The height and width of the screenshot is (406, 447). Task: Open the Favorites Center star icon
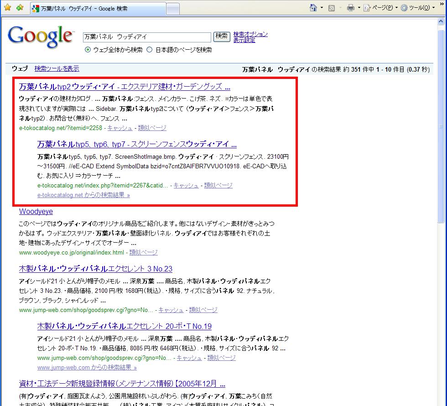point(7,8)
